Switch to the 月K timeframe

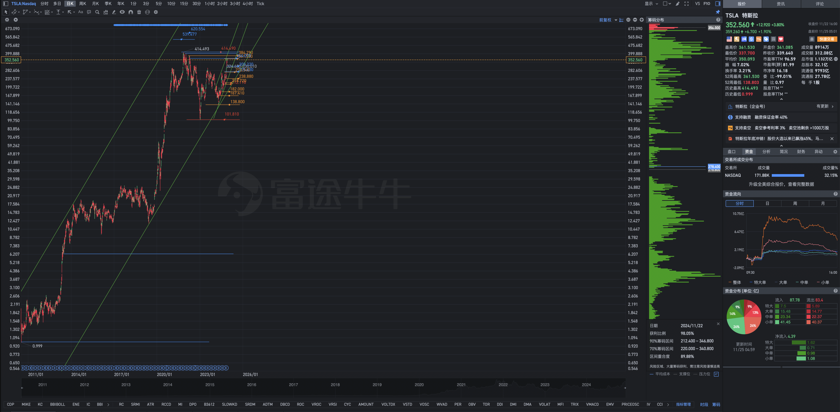coord(95,4)
